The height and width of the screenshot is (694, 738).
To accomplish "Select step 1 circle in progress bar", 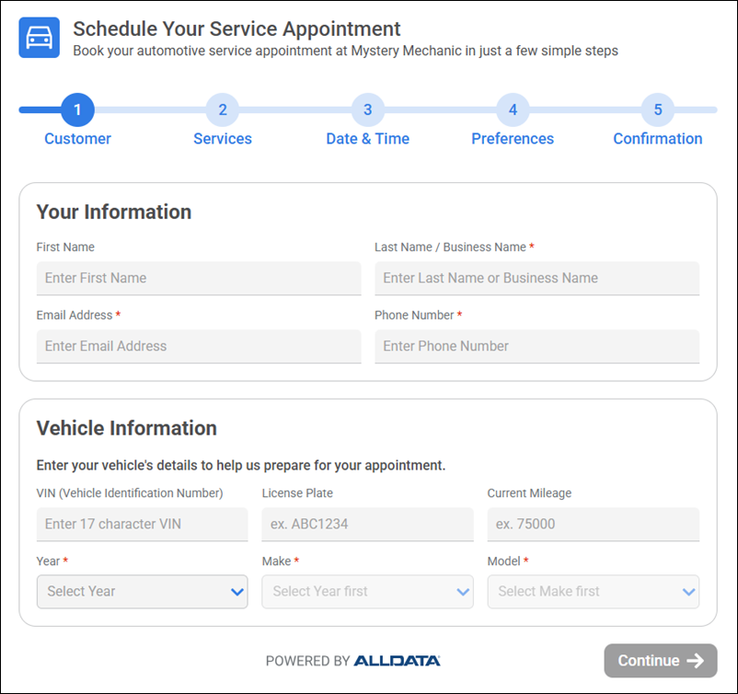I will pyautogui.click(x=77, y=110).
